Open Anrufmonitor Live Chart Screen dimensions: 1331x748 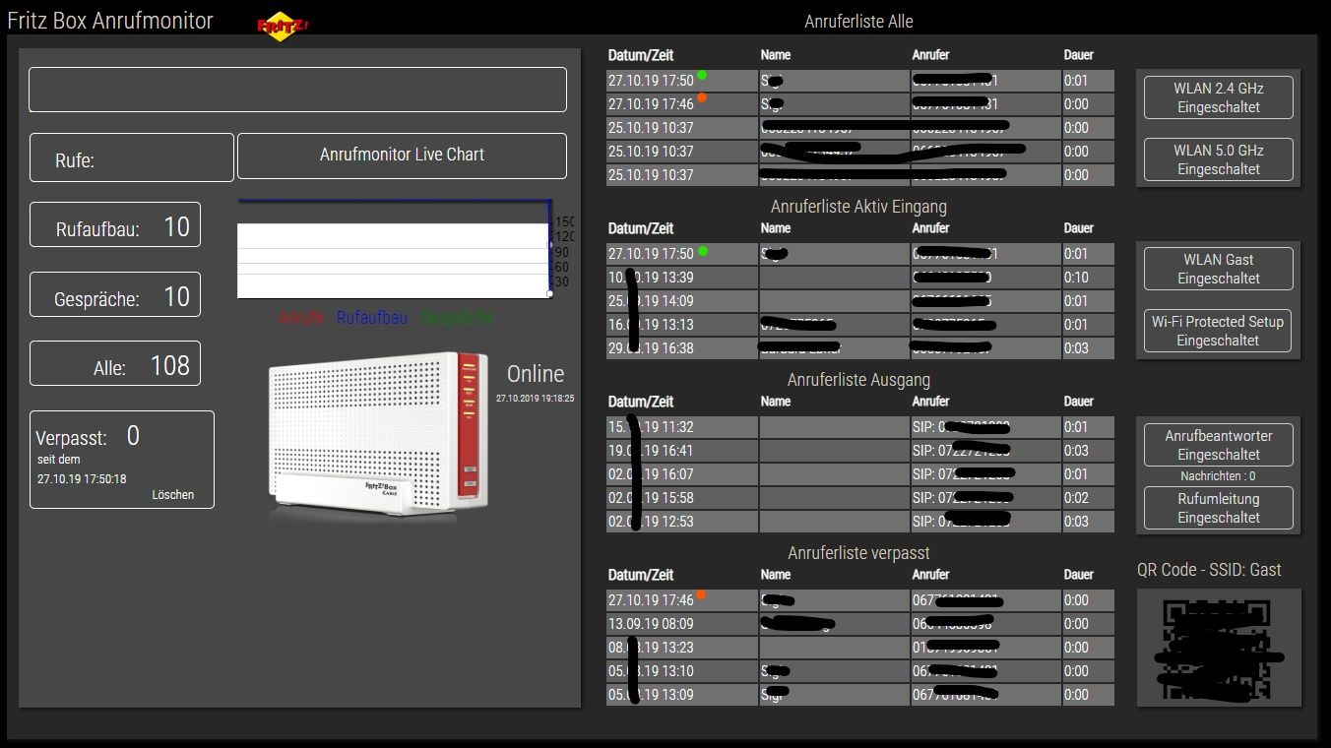coord(402,156)
